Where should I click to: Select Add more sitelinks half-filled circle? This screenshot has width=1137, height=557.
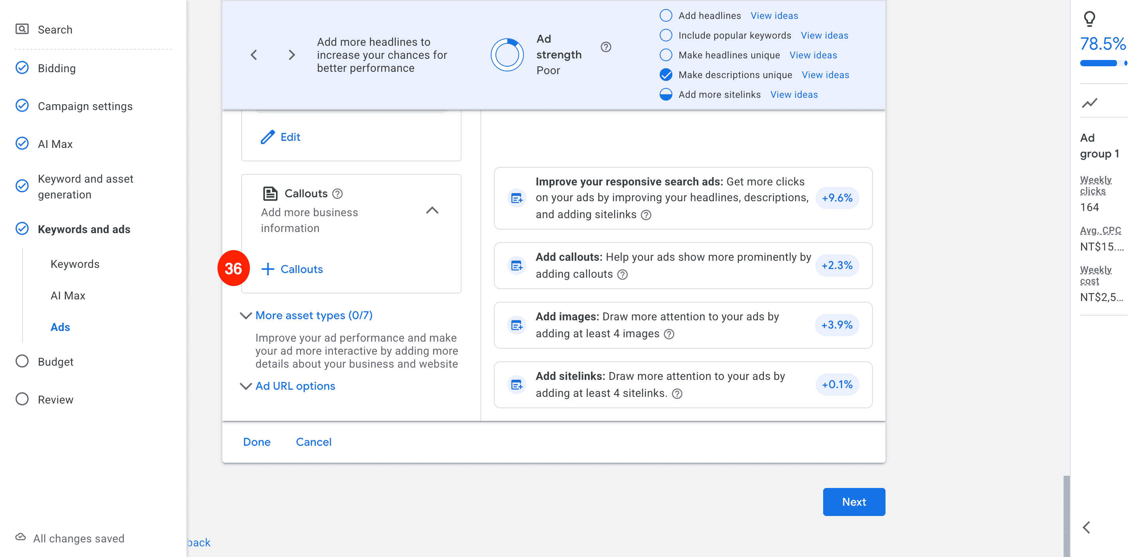point(666,94)
